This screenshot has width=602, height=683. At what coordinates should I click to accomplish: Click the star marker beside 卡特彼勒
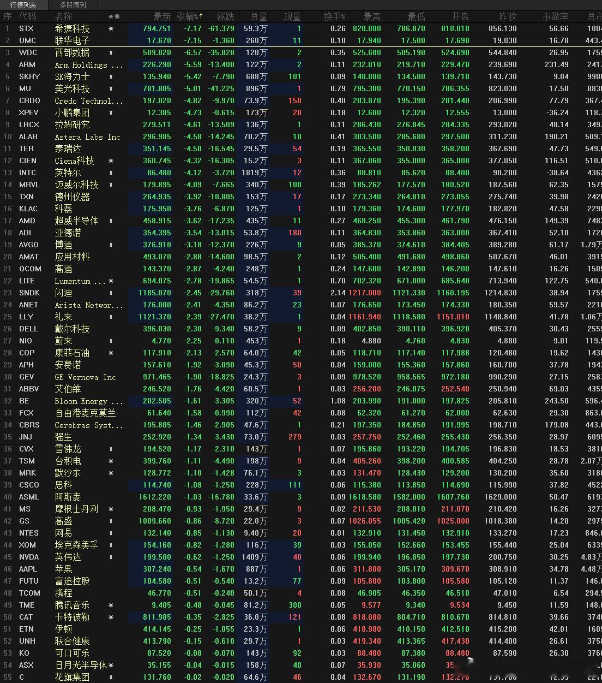click(111, 617)
